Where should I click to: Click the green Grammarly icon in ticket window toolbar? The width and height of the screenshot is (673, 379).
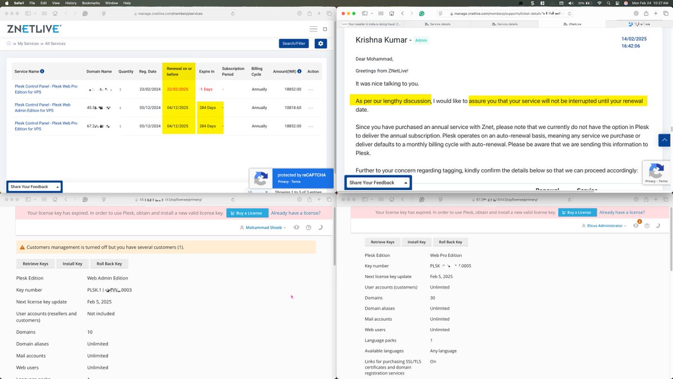coord(422,13)
